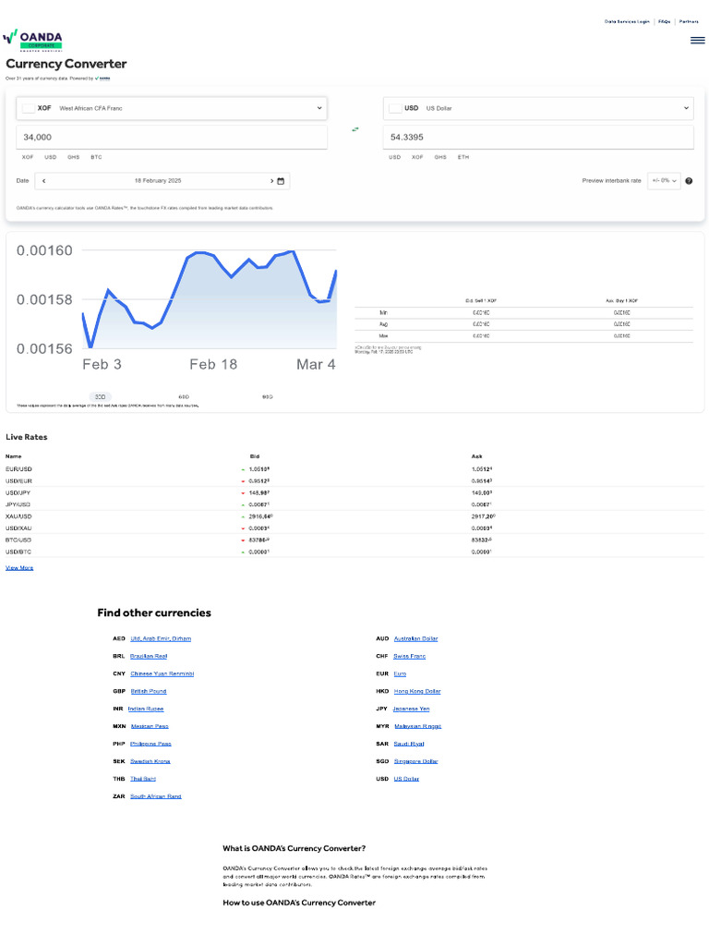
Task: Select USD quick pick under target amount
Action: click(395, 157)
